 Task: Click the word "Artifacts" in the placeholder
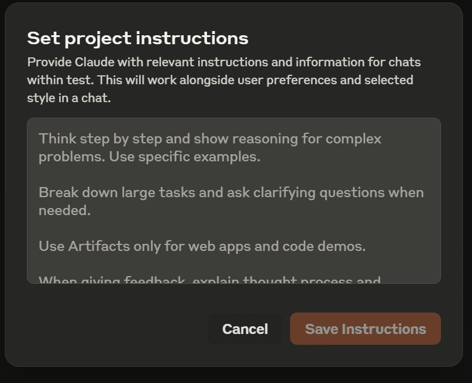click(x=97, y=246)
